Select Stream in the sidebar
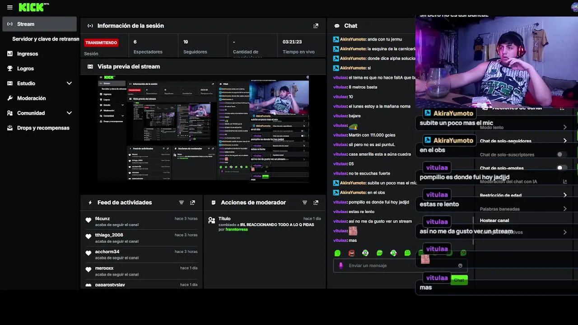 pos(40,24)
